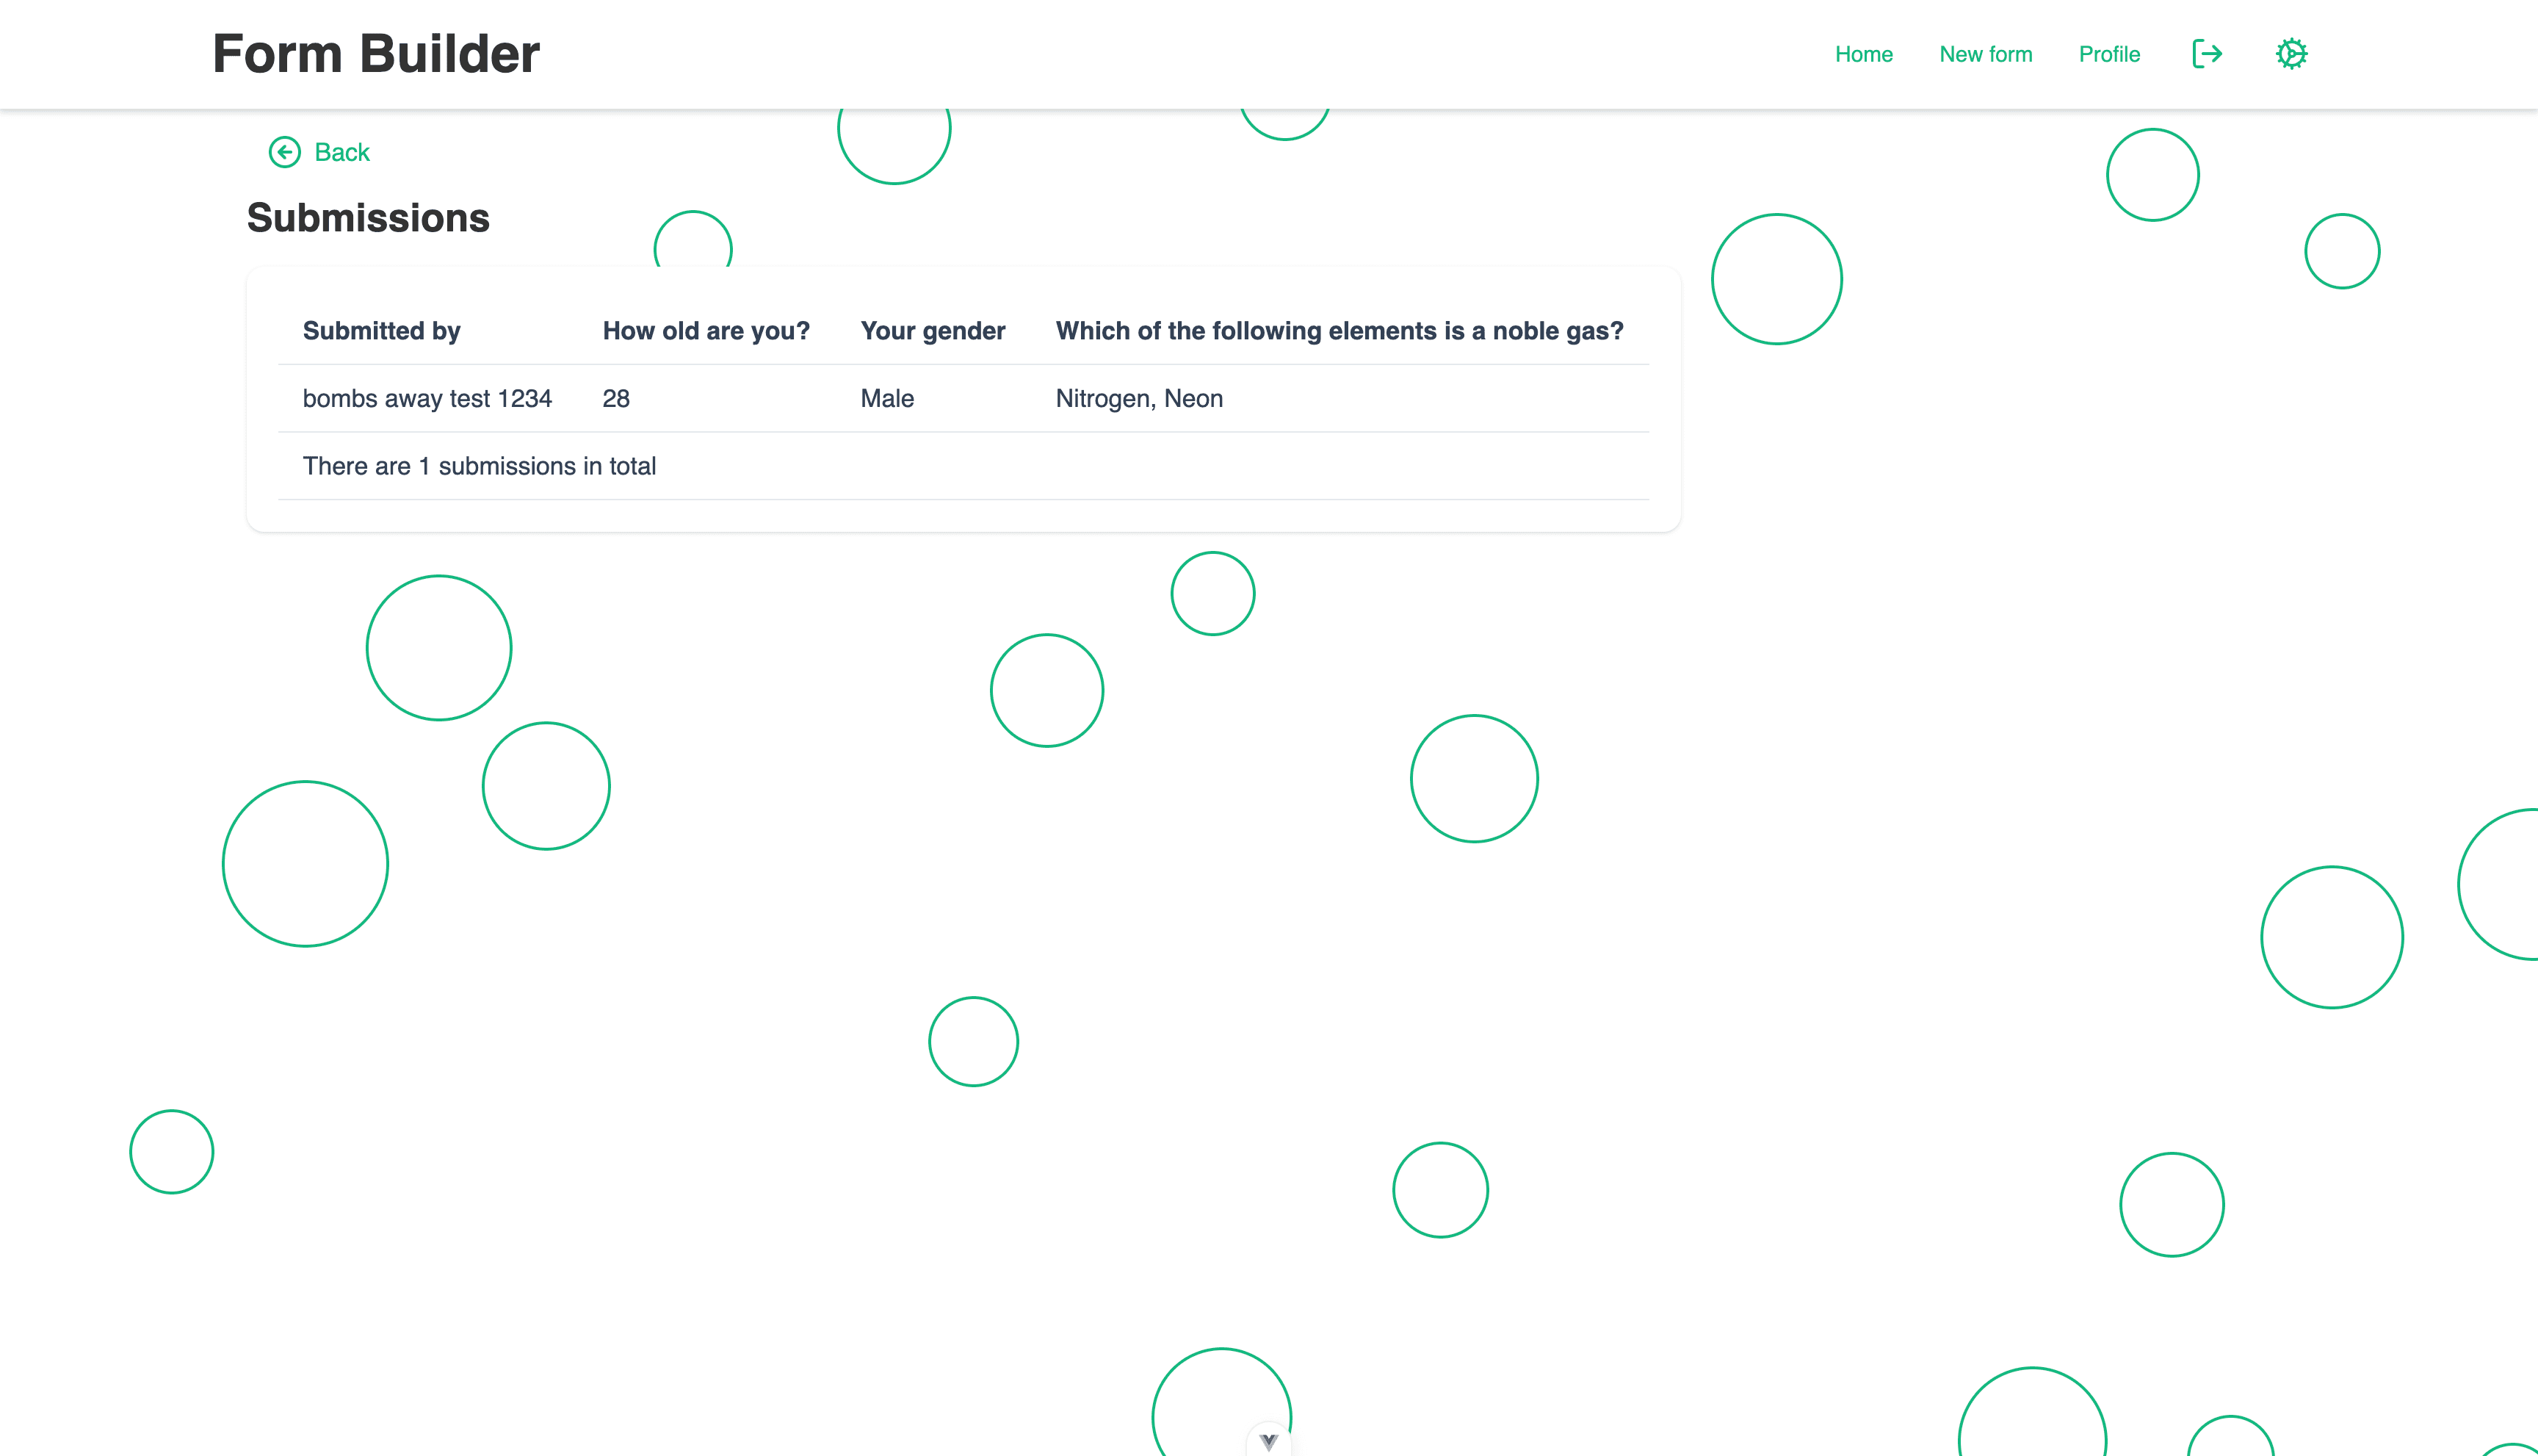Click the age value 28 cell
Image resolution: width=2538 pixels, height=1456 pixels.
click(x=615, y=398)
